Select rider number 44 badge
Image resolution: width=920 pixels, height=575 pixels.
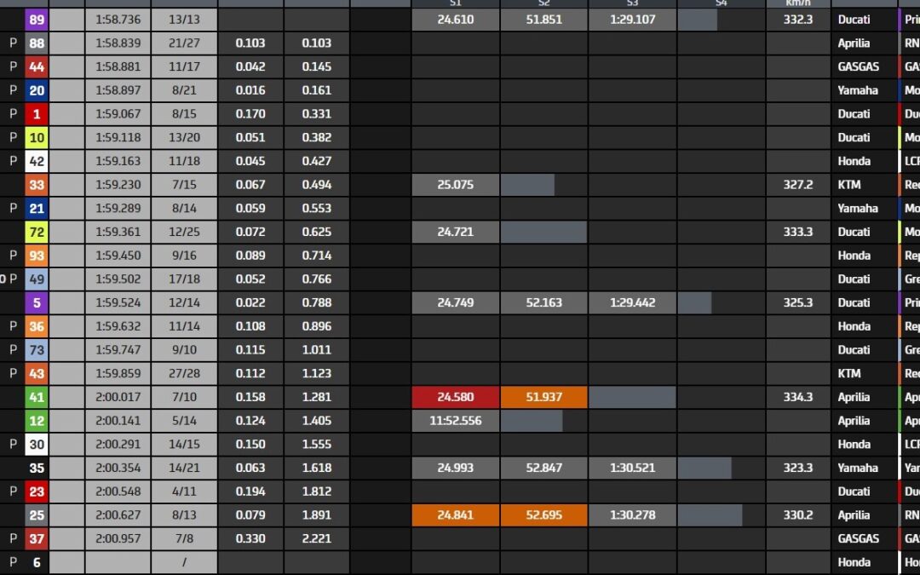pos(37,66)
